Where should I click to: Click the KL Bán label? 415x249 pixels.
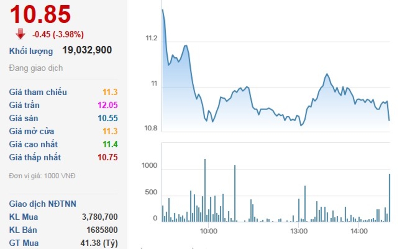coord(23,230)
